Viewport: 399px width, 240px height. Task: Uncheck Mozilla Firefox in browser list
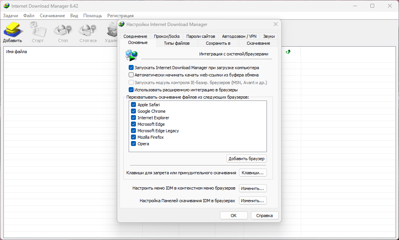pos(133,137)
